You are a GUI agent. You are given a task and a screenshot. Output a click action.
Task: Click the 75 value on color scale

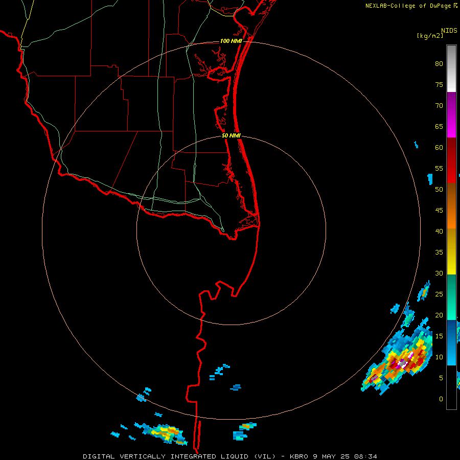pos(439,84)
